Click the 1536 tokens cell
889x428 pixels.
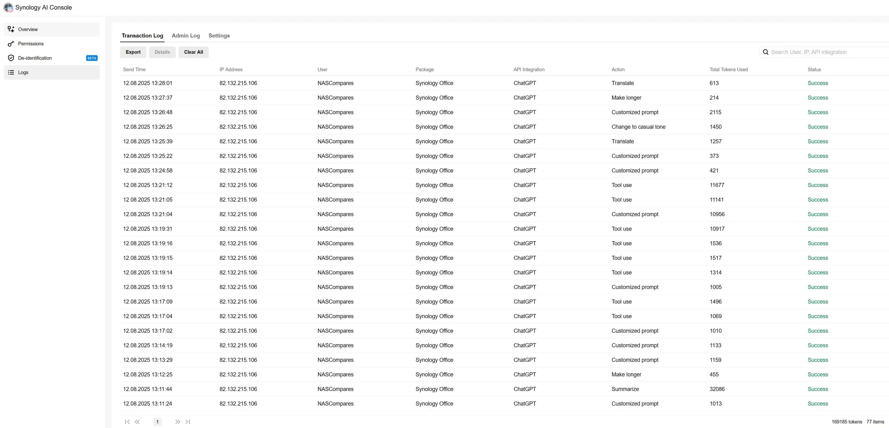715,243
